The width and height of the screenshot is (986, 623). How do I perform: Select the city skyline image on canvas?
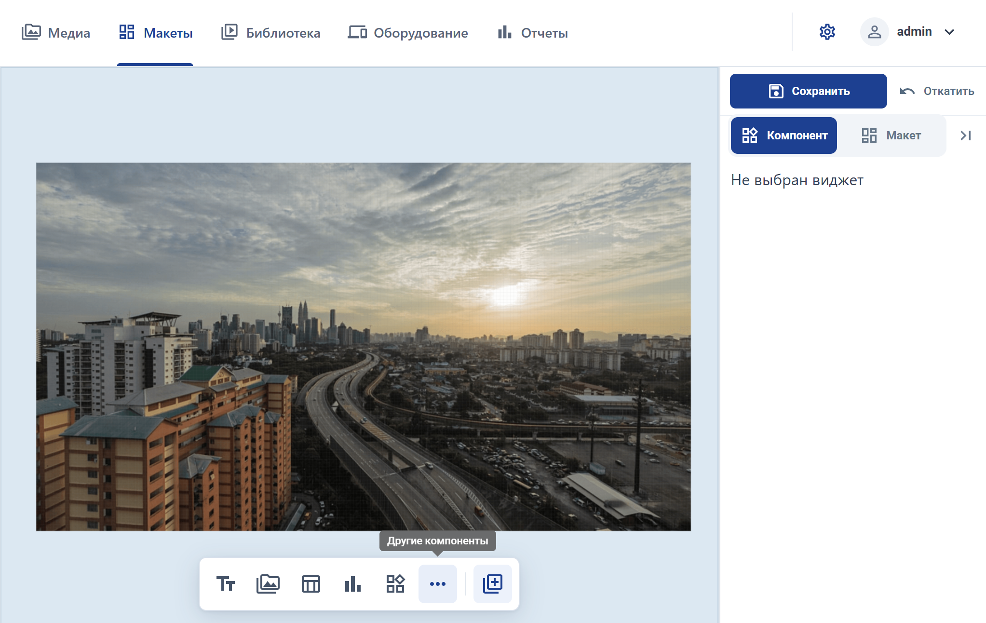pyautogui.click(x=364, y=347)
